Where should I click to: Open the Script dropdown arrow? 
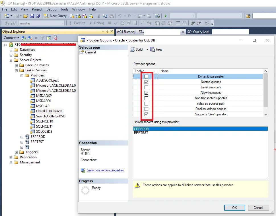(x=147, y=49)
